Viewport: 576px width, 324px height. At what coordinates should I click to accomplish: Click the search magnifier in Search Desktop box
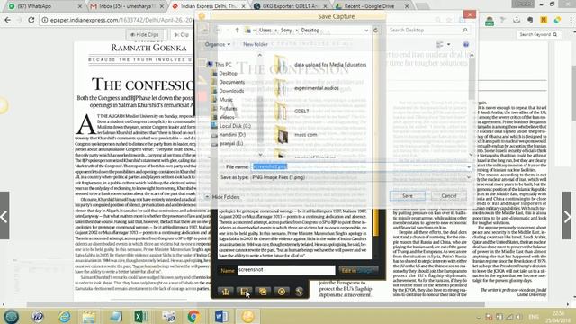click(464, 30)
